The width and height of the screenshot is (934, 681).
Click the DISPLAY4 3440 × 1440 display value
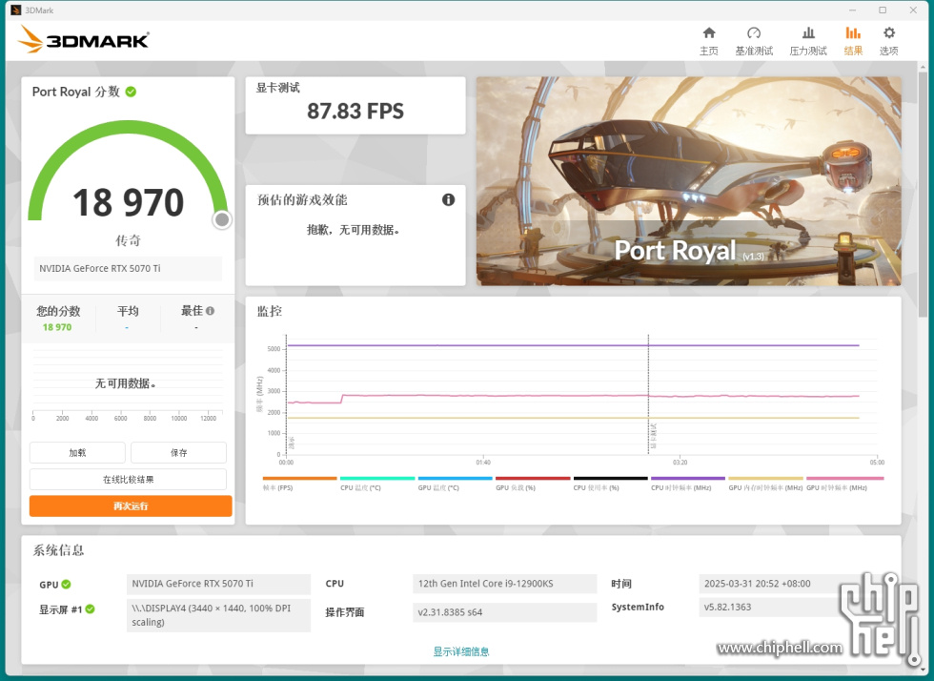218,615
